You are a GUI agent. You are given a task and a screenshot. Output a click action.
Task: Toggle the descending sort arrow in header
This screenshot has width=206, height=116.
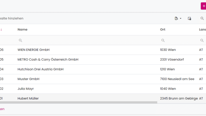[1, 29]
